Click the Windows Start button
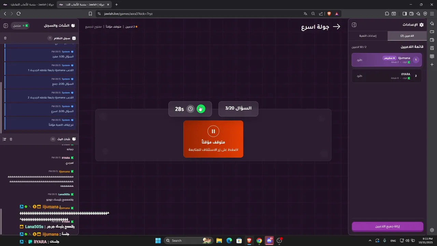The width and height of the screenshot is (437, 246). click(158, 241)
